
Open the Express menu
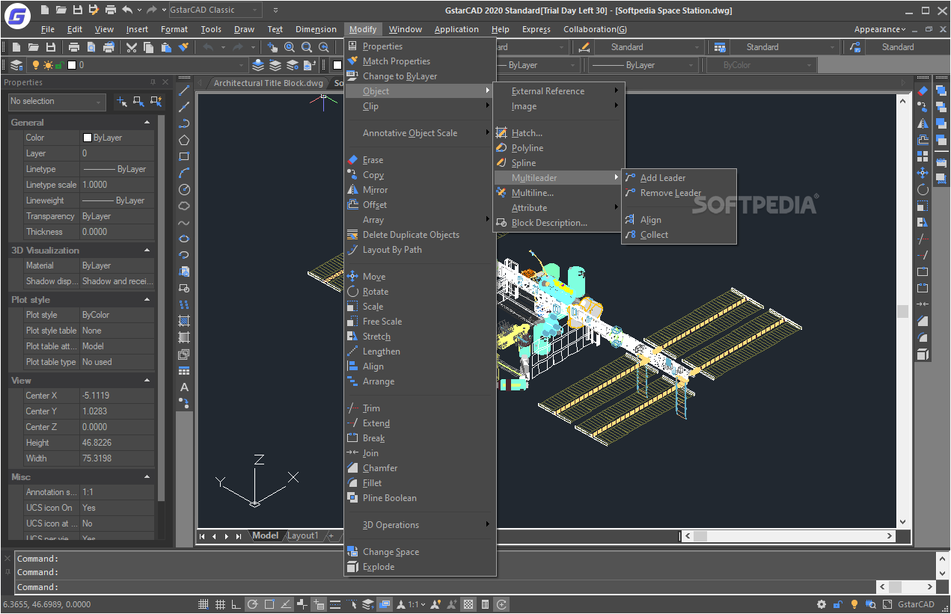[x=536, y=29]
